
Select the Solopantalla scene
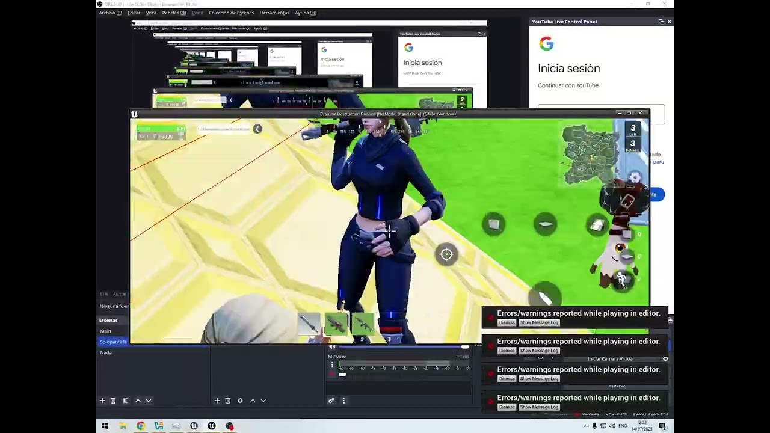[x=113, y=342]
